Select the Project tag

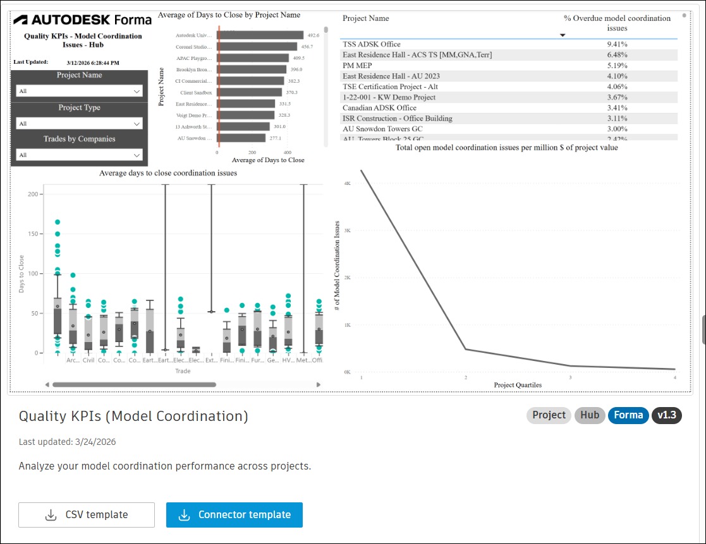click(549, 415)
